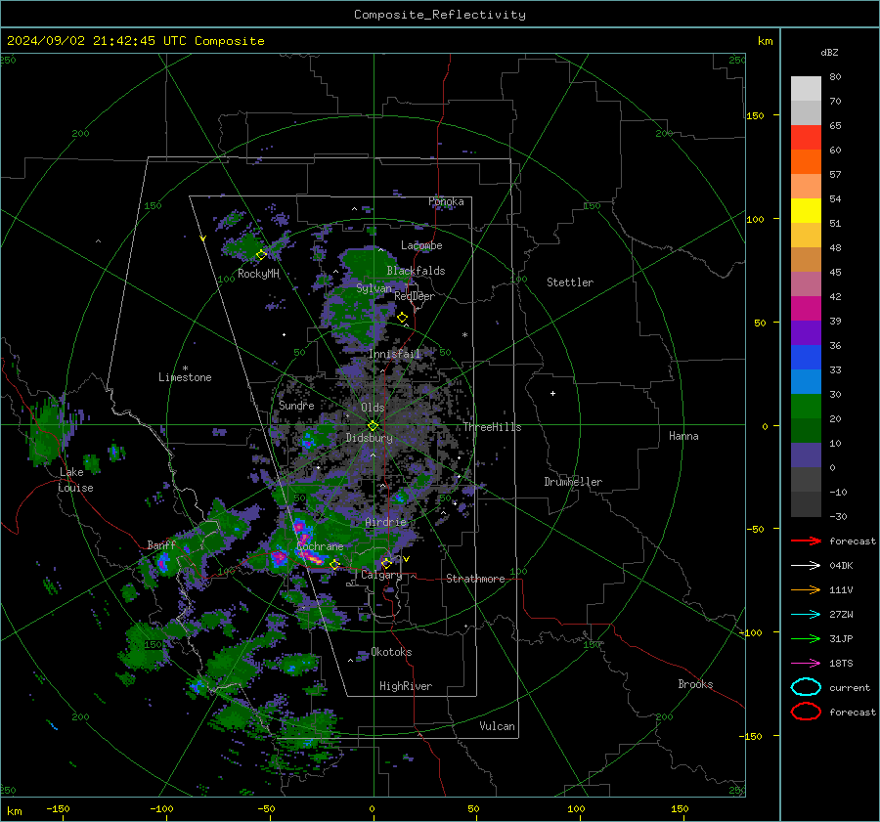
Task: Click the Drumheller city label
Action: click(x=573, y=482)
